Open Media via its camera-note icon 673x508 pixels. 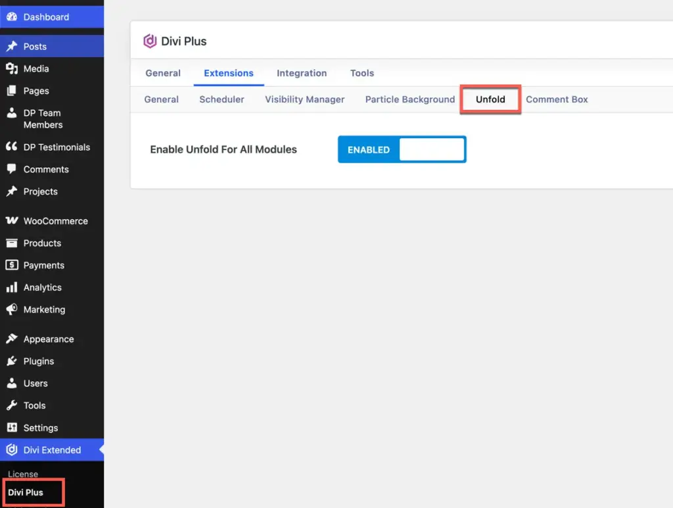click(x=12, y=68)
